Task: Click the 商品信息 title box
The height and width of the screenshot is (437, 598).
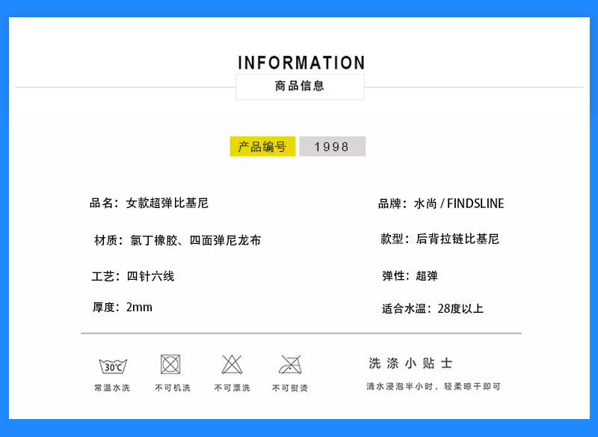Action: click(300, 86)
